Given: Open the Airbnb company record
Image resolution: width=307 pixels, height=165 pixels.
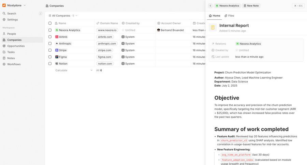Looking at the screenshot, I should tap(61, 37).
